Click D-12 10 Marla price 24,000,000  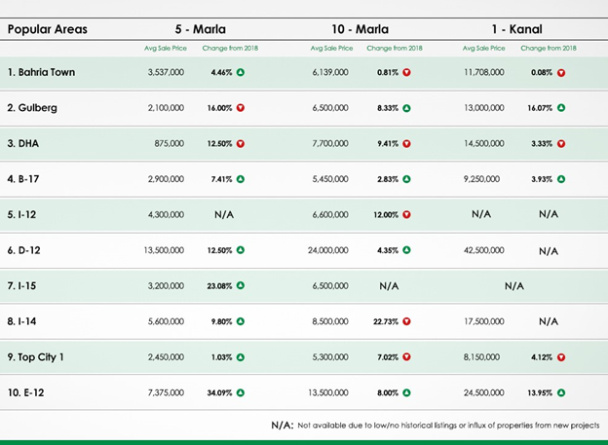(x=328, y=250)
